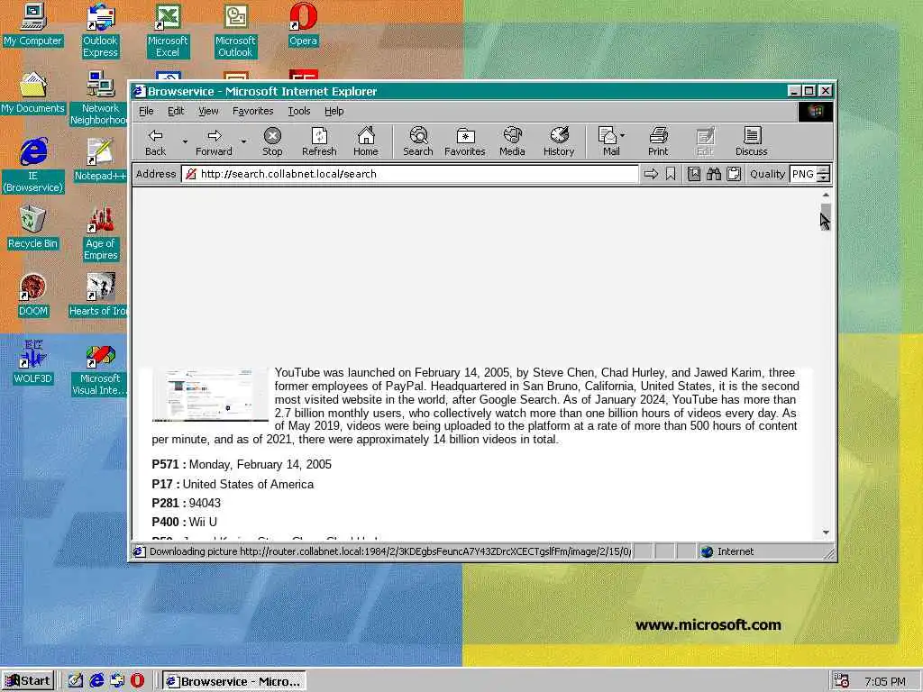Select the Outlook Express desktop icon
Screen dimensions: 923x692
tap(100, 31)
